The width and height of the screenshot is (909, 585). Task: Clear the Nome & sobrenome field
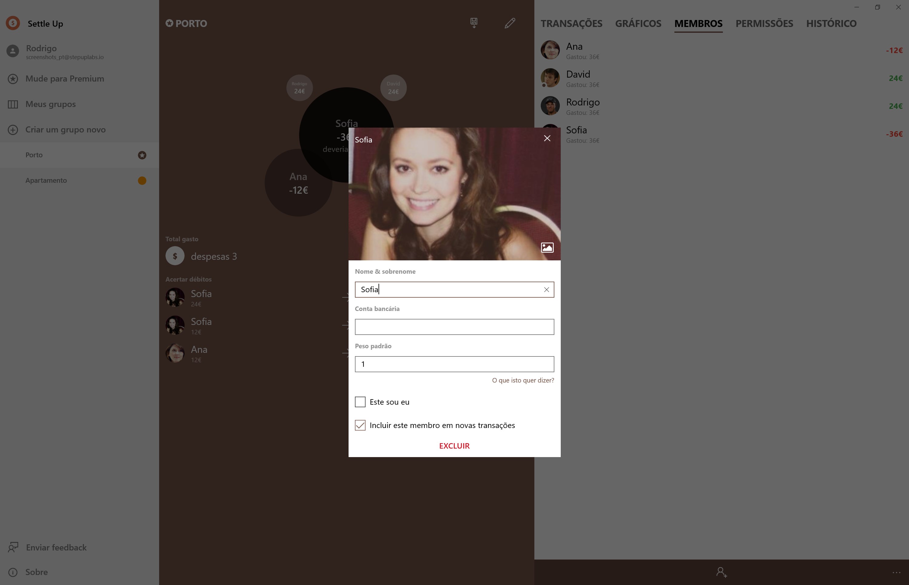click(x=546, y=289)
